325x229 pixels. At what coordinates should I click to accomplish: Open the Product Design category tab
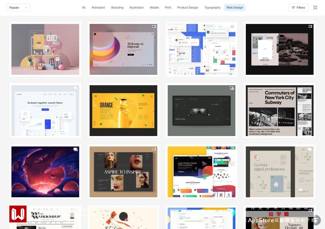coord(188,8)
